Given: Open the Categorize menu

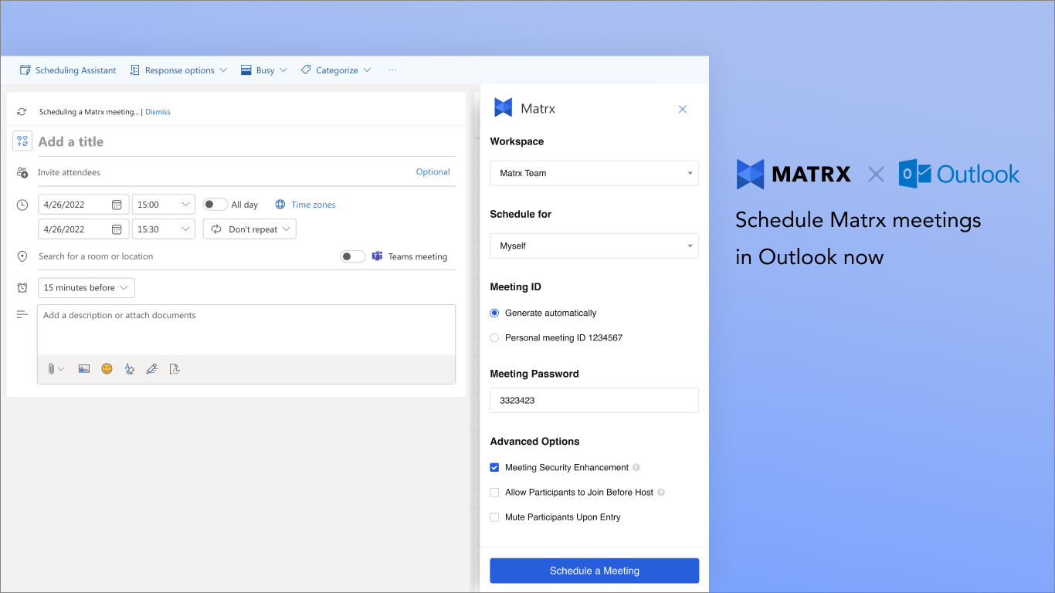Looking at the screenshot, I should point(336,70).
